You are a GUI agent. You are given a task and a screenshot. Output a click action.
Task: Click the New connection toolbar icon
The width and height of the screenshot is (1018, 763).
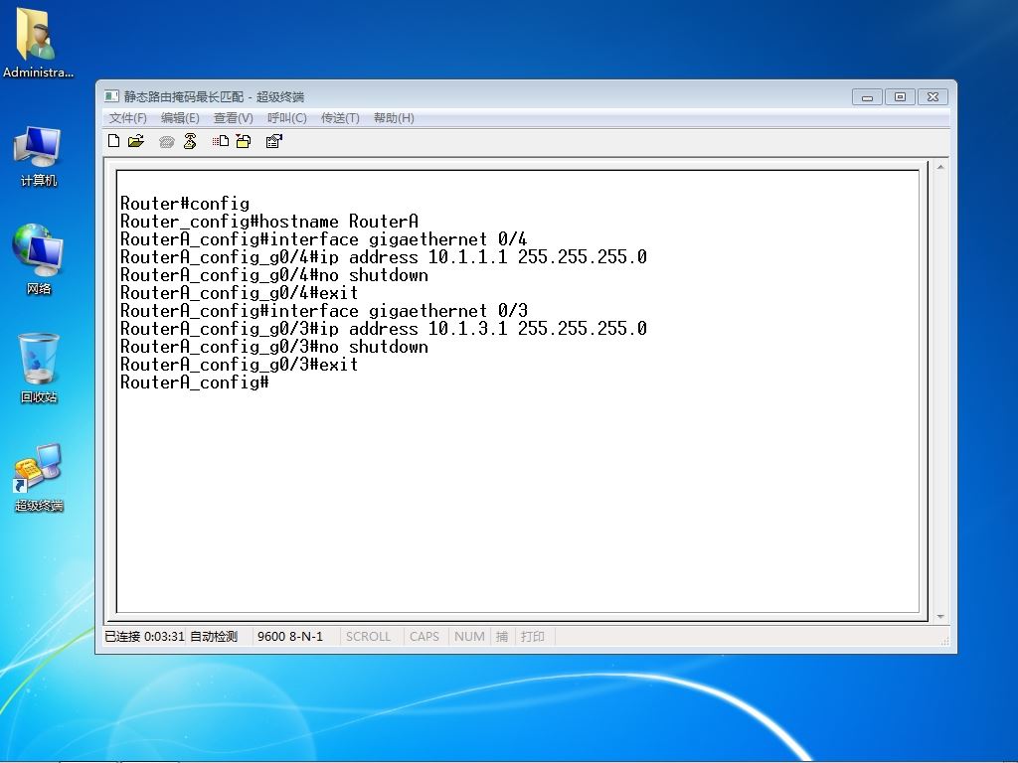[x=113, y=141]
